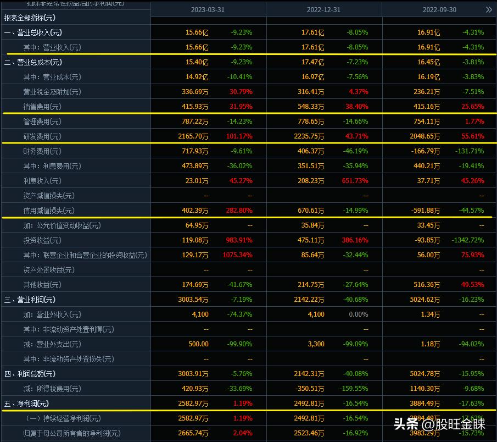The image size is (497, 442).
Task: Click the 投资收益(元) row label
Action: 42,240
